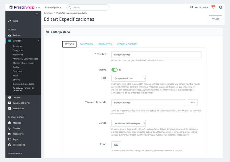Collapse the sidebar with double-arrow icon
230x162 pixels.
pyautogui.click(x=37, y=14)
